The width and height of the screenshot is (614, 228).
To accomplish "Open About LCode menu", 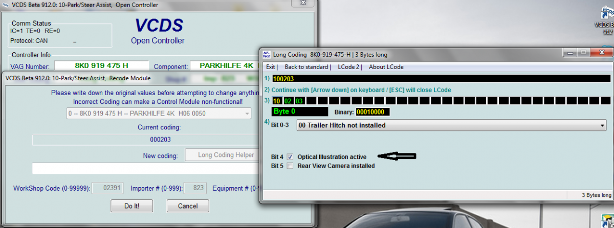I will point(386,67).
